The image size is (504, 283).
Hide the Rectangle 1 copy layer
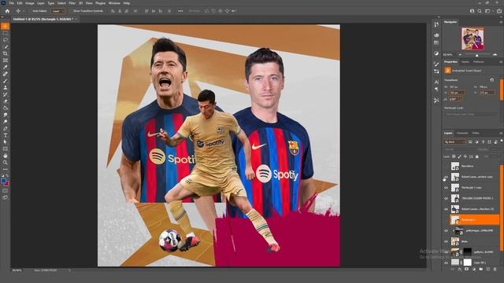tap(446, 188)
